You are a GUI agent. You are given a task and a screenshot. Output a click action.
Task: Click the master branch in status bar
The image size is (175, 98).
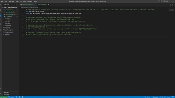click(x=11, y=97)
